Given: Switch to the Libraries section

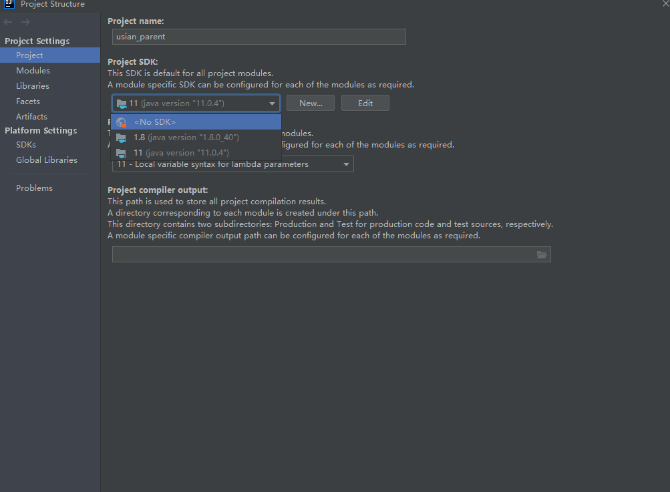Looking at the screenshot, I should click(x=33, y=85).
